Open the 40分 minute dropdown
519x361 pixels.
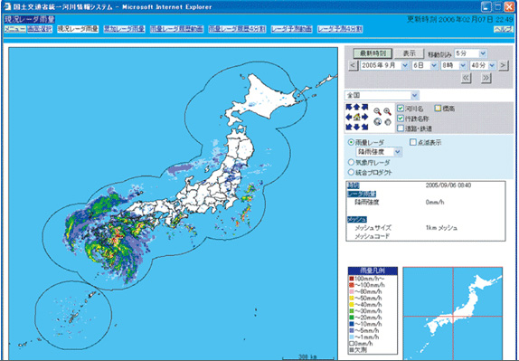[483, 65]
